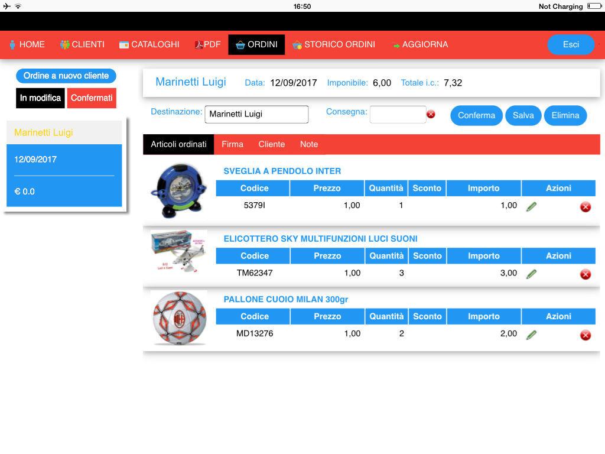Click the Milan ball thumbnail
The image size is (605, 454).
180,318
